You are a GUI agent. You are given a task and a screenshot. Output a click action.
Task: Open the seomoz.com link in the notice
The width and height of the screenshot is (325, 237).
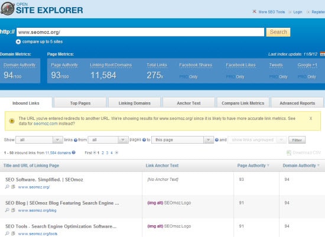coord(45,124)
